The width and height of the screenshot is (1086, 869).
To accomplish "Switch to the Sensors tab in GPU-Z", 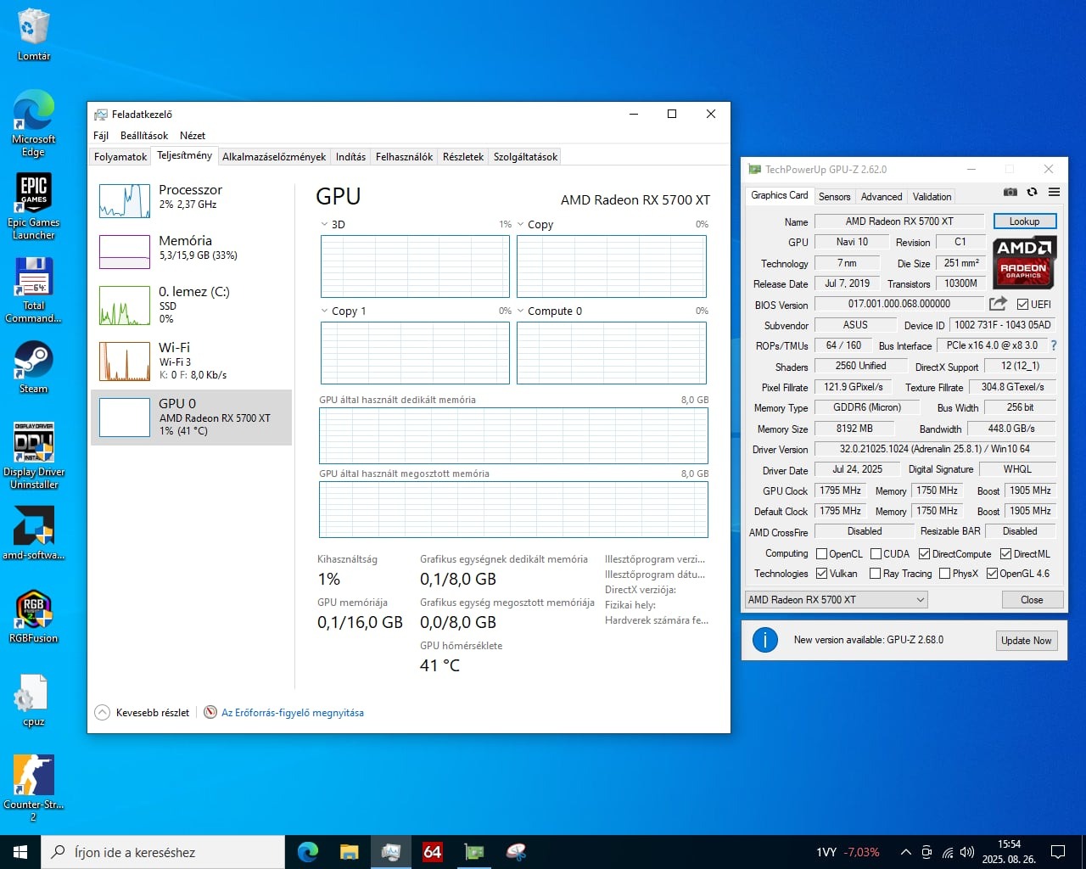I will click(x=834, y=197).
